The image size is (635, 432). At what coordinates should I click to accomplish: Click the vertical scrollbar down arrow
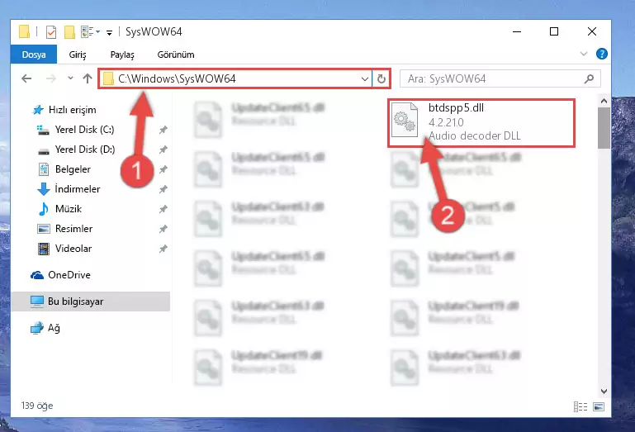604,391
